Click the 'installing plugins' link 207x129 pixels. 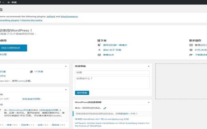[x=10, y=20]
